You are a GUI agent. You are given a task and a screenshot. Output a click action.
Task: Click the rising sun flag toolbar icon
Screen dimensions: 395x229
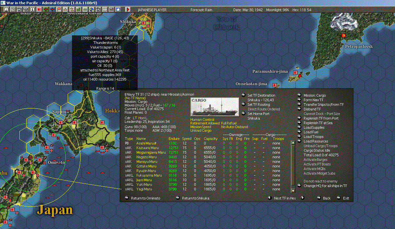click(x=39, y=10)
